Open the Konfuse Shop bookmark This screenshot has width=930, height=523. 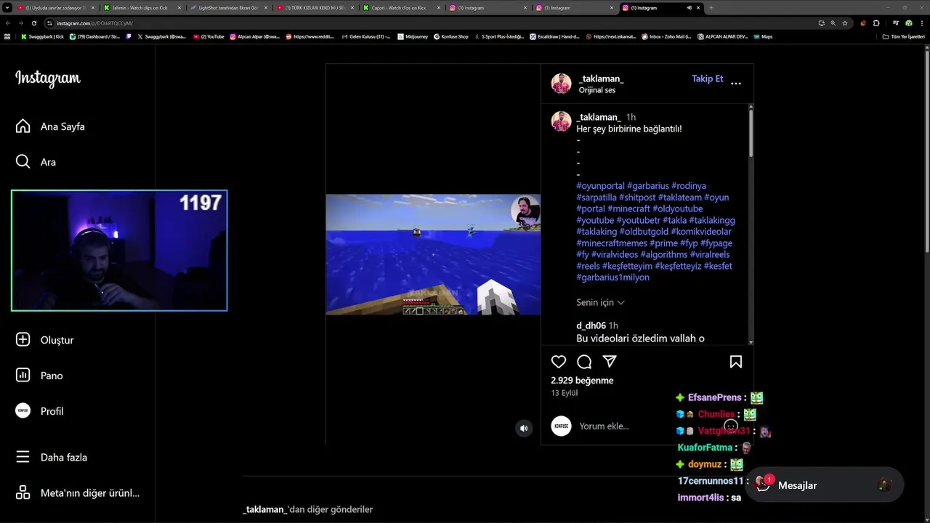tap(450, 36)
